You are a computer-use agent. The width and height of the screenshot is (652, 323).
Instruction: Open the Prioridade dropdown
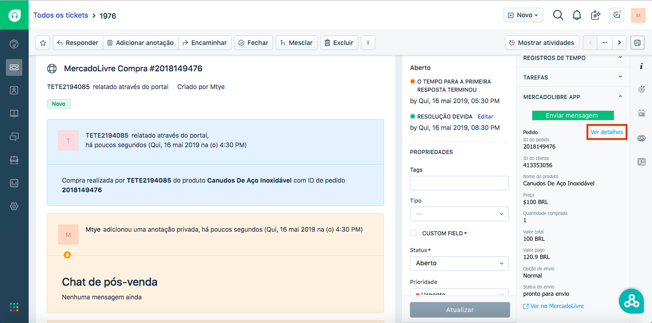point(459,291)
